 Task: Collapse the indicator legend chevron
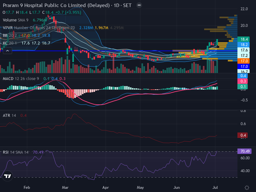tap(7, 51)
